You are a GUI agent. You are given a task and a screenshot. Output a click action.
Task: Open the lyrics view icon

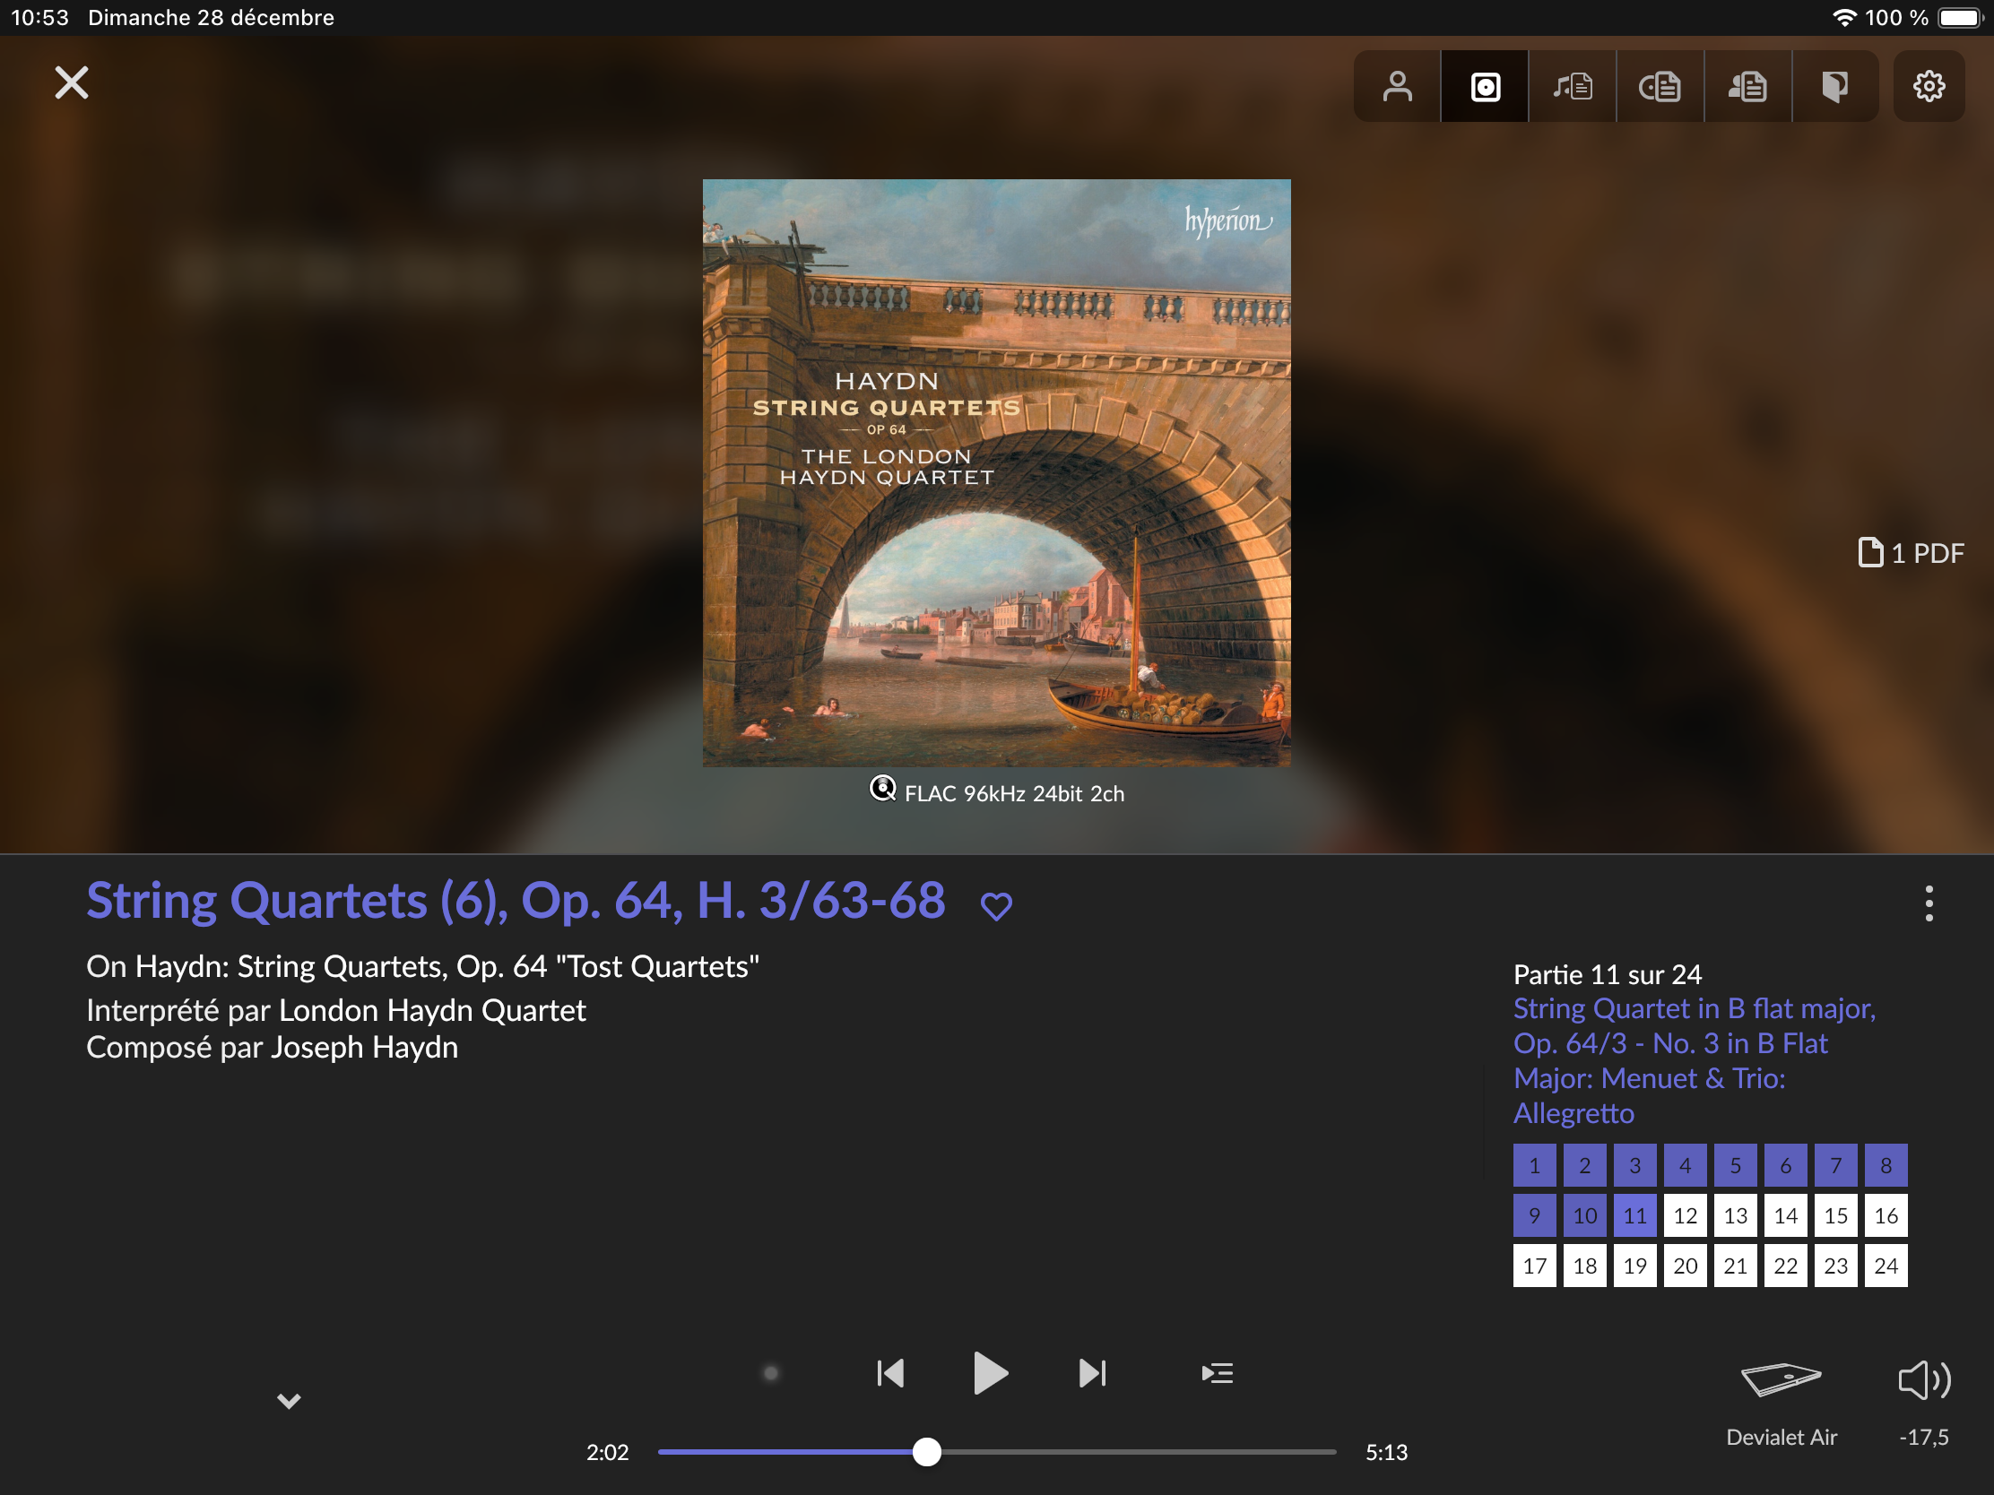(1572, 87)
